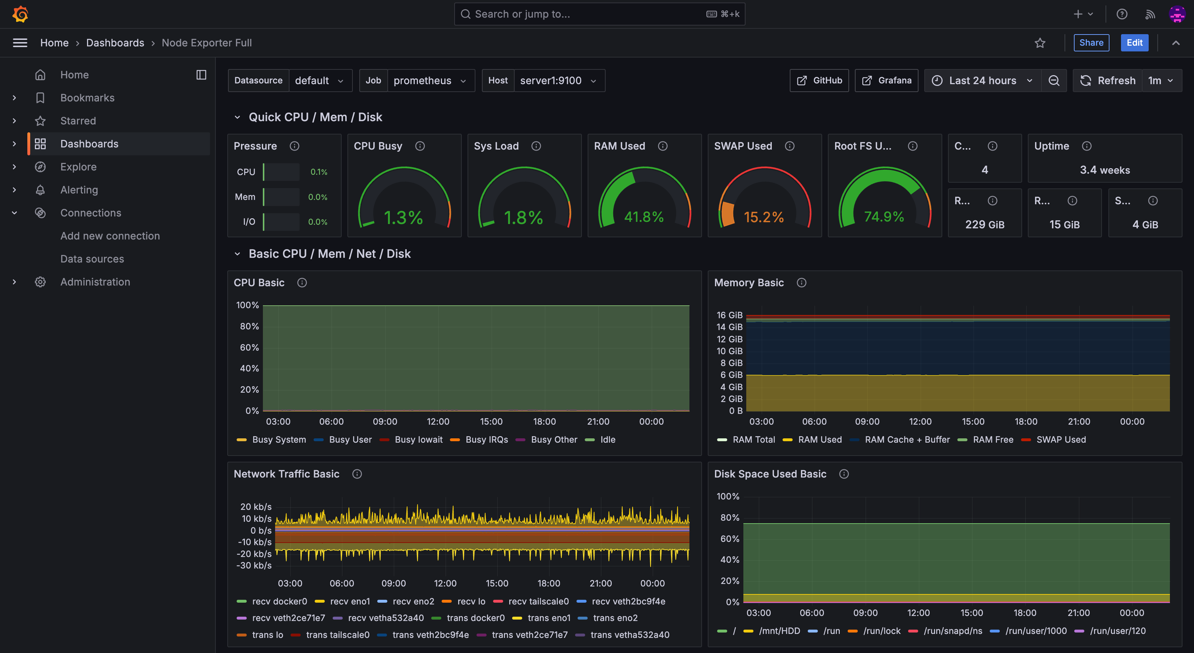
Task: Open the user profile avatar
Action: pyautogui.click(x=1177, y=14)
